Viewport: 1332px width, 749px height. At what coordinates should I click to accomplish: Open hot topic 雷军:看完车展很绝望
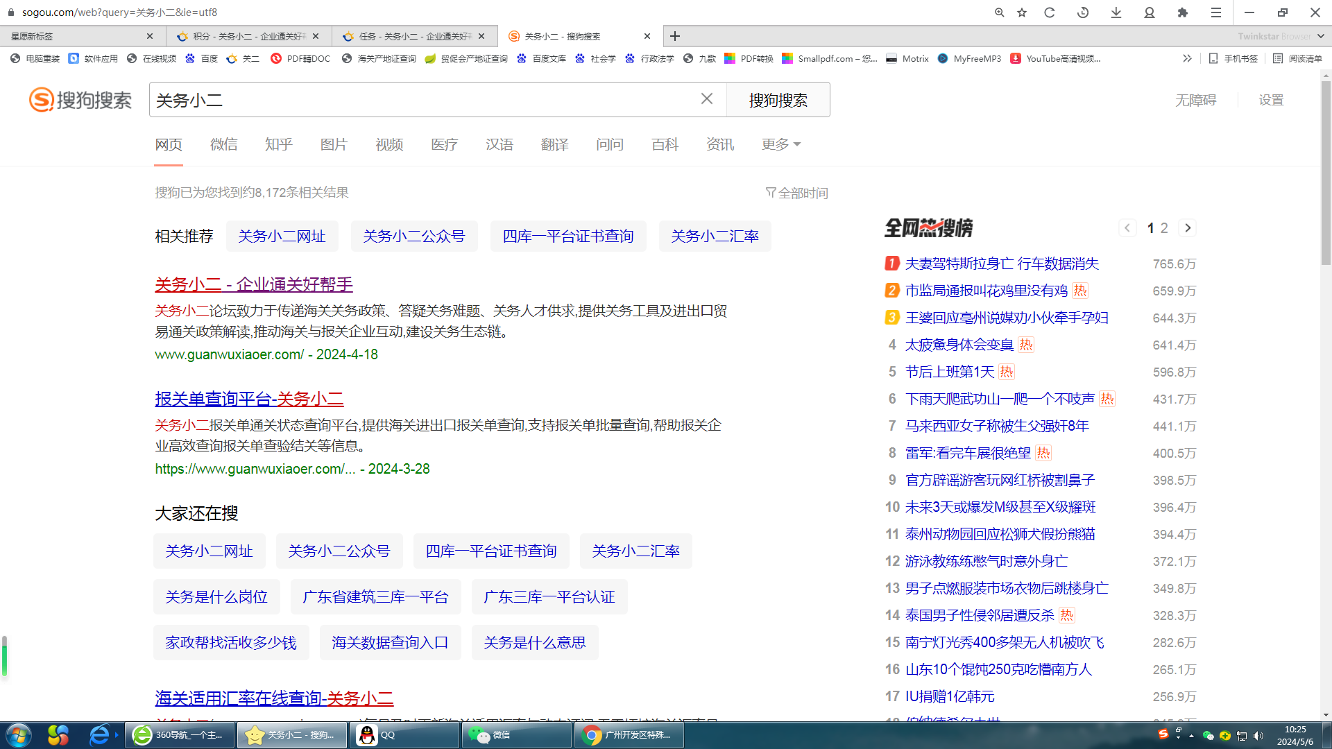tap(968, 453)
